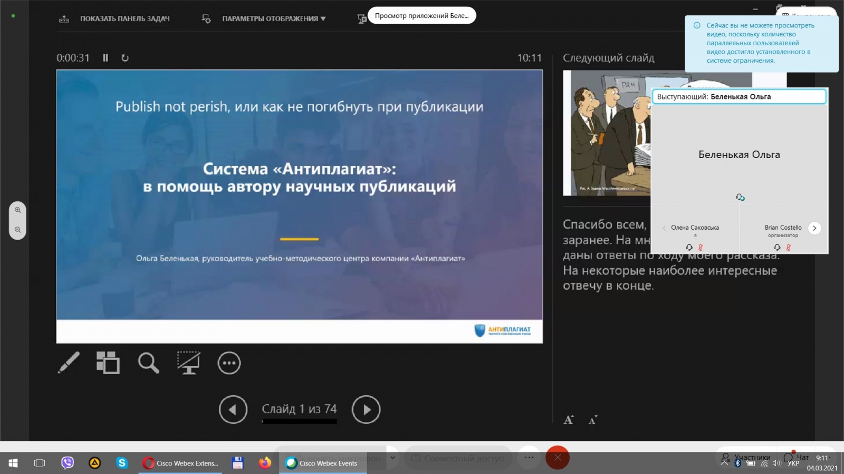Show hidden tray icons chevron
Viewport: 844px width, 474px height.
click(x=724, y=463)
